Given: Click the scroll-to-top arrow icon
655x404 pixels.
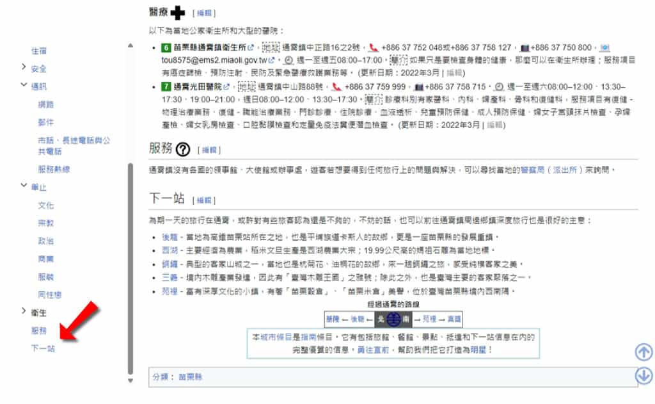Looking at the screenshot, I should click(643, 351).
